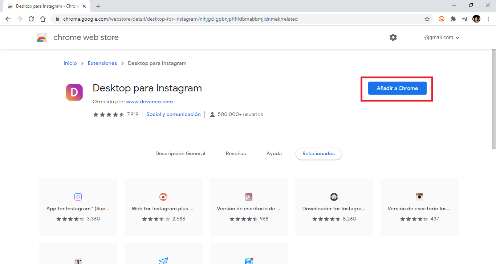
Task: Bookmark this page with the star icon
Action: pyautogui.click(x=427, y=19)
